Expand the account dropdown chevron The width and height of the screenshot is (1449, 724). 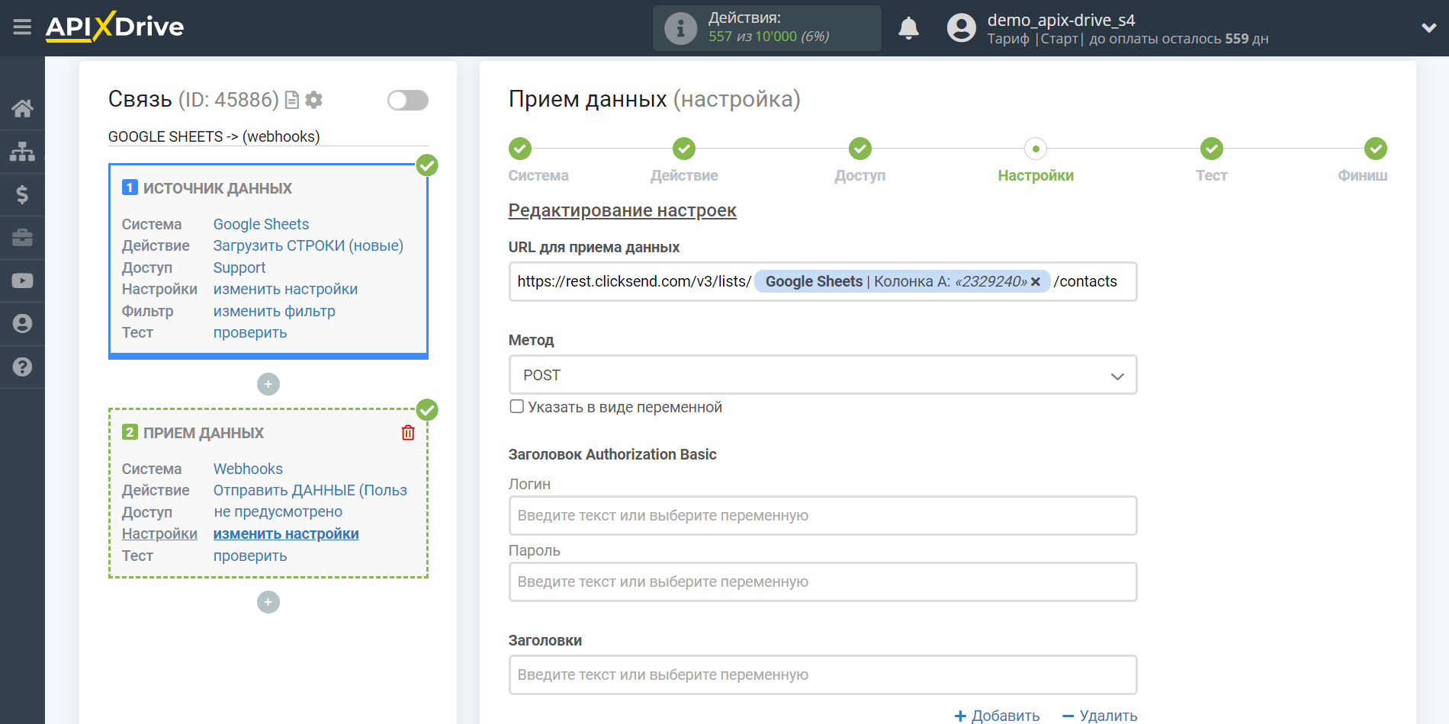tap(1428, 28)
